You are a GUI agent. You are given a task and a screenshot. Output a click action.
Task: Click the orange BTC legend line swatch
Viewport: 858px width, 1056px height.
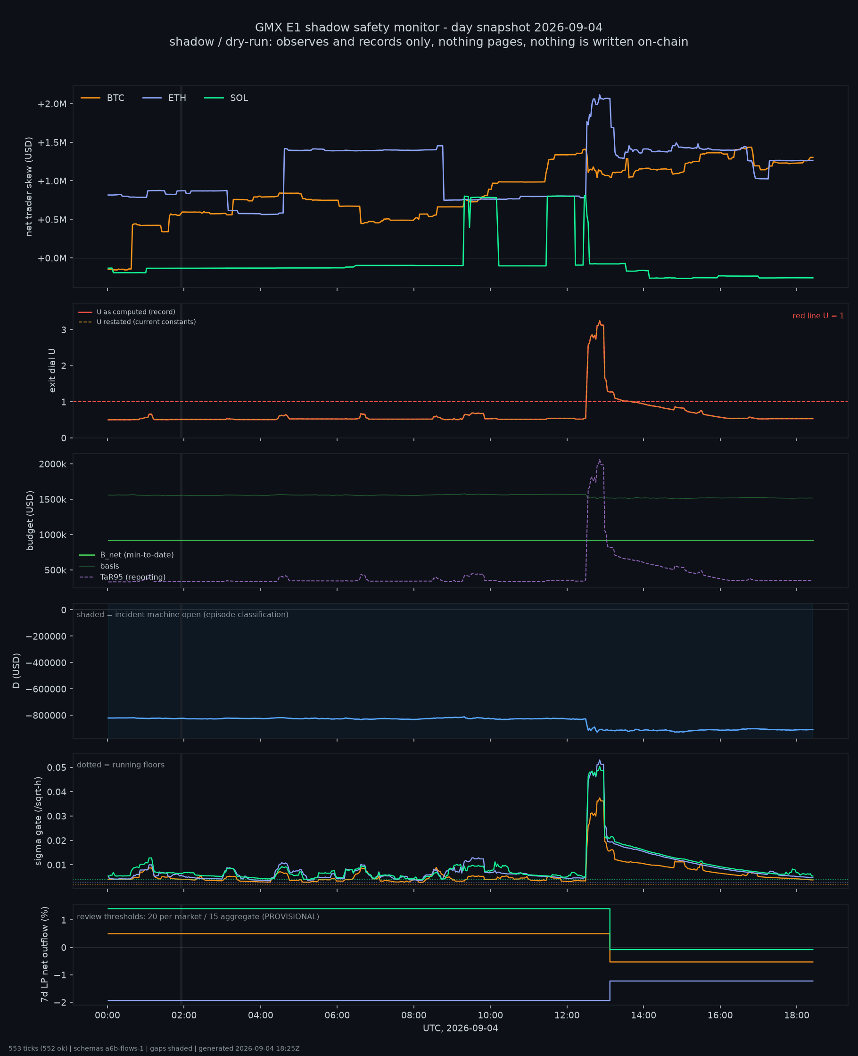(91, 98)
